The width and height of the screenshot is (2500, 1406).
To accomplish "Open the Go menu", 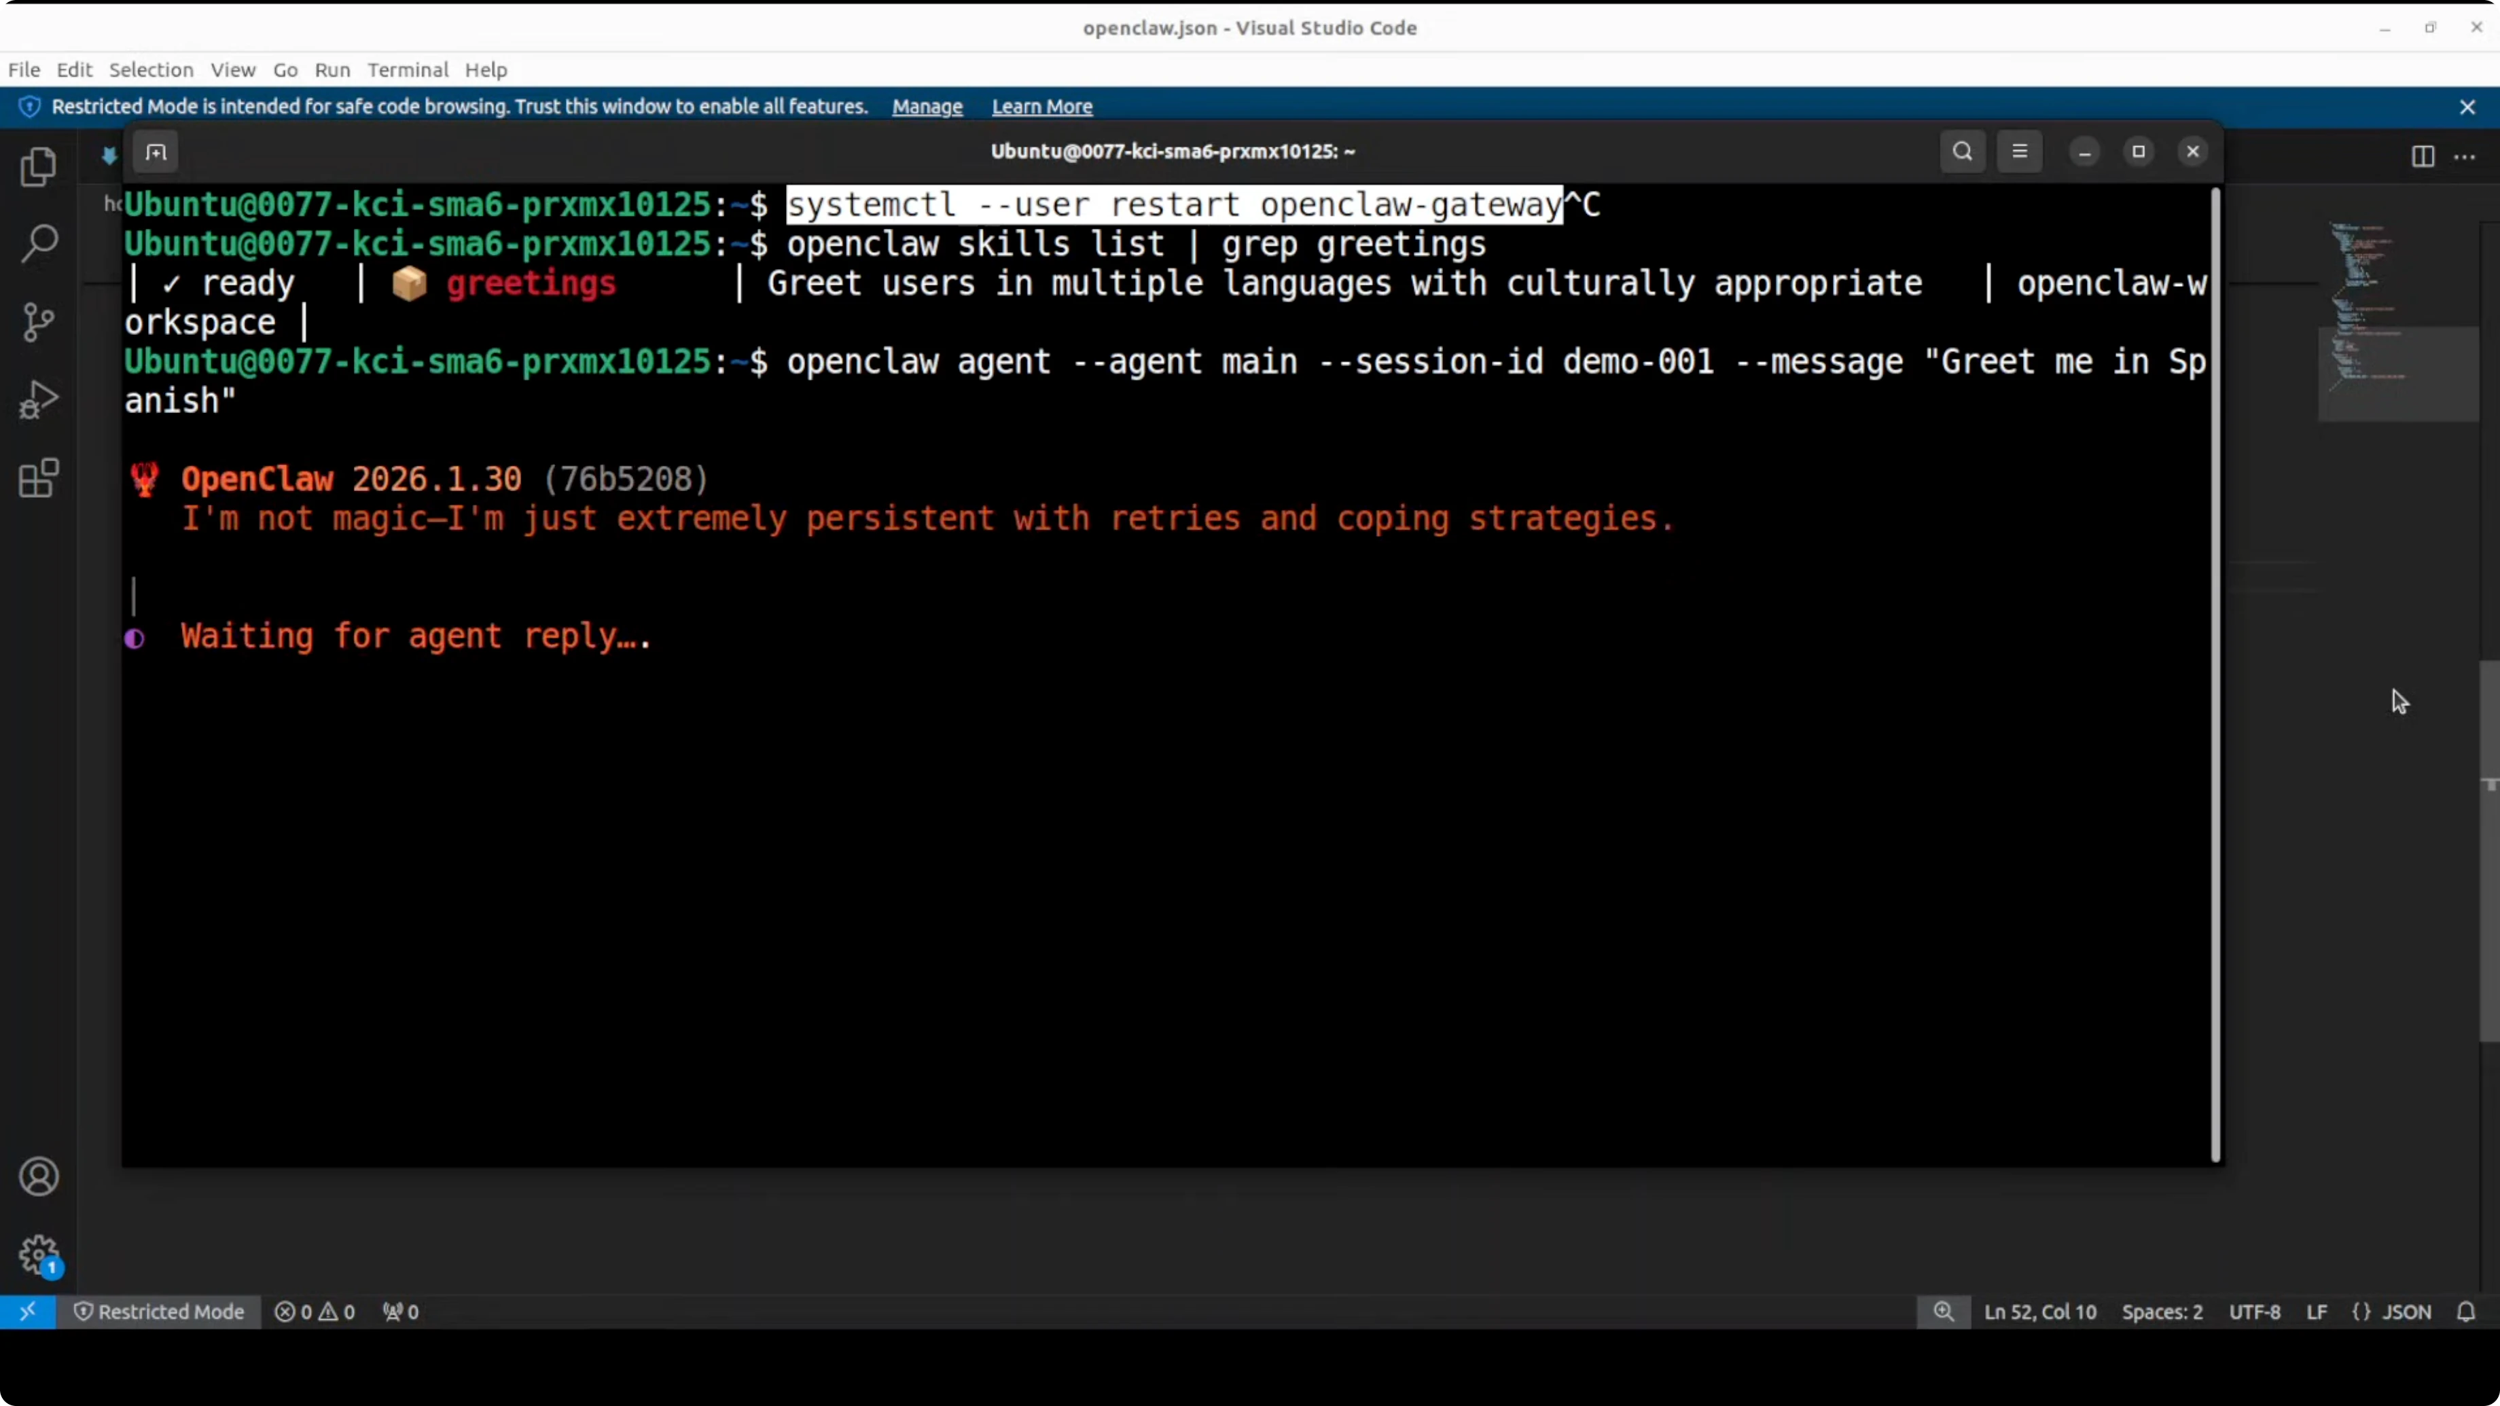I will (x=285, y=69).
